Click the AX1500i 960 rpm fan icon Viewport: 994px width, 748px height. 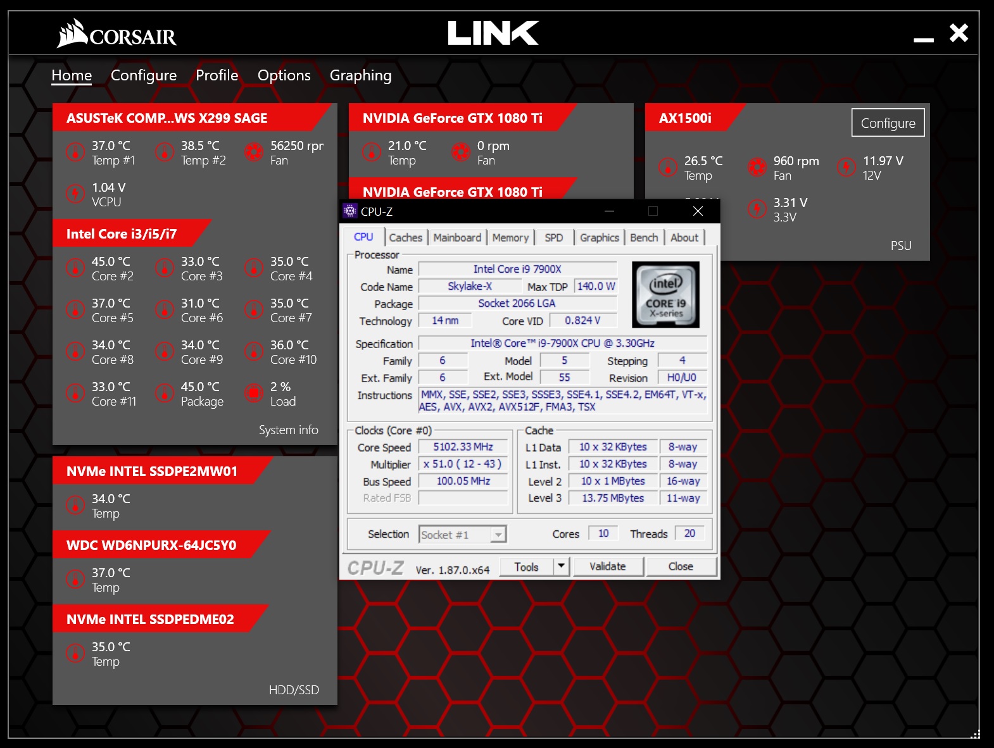757,167
